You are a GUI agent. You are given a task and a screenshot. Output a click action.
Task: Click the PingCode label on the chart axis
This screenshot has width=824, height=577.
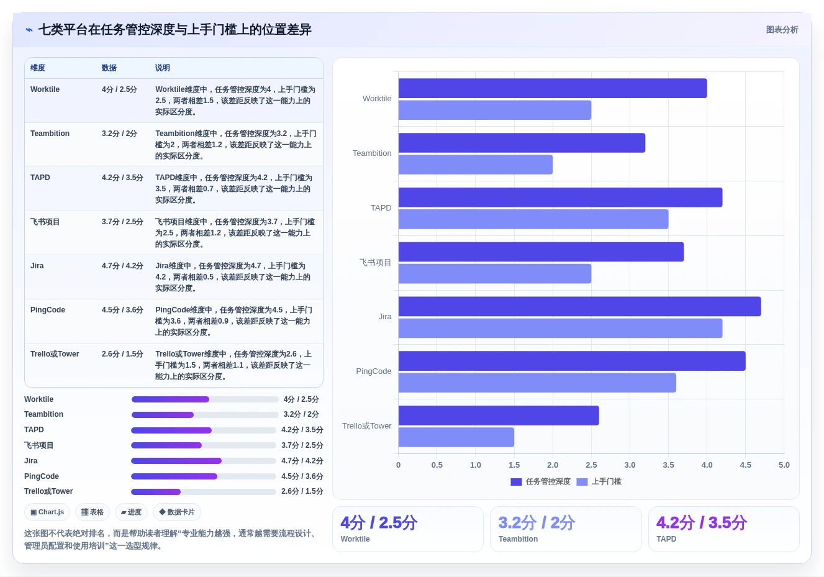coord(374,371)
